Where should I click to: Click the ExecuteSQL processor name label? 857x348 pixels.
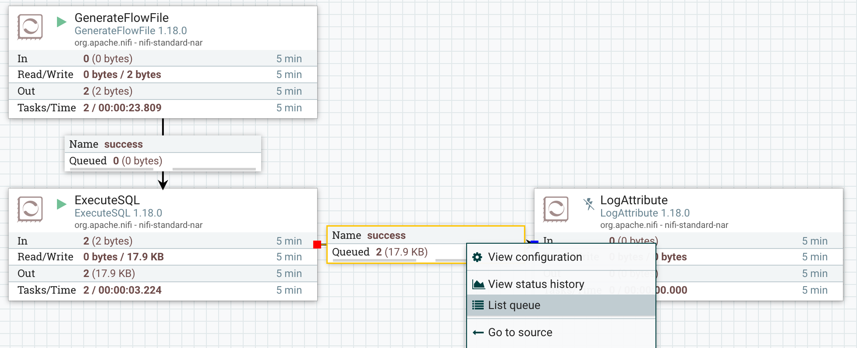pos(107,200)
